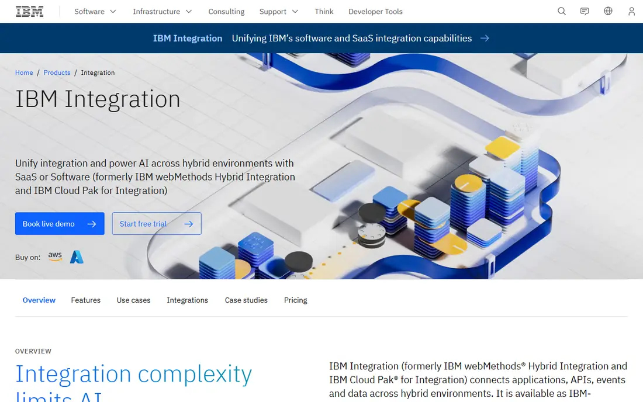Open 'Unifying IBM's software and SaaS' banner link
643x402 pixels.
point(352,38)
